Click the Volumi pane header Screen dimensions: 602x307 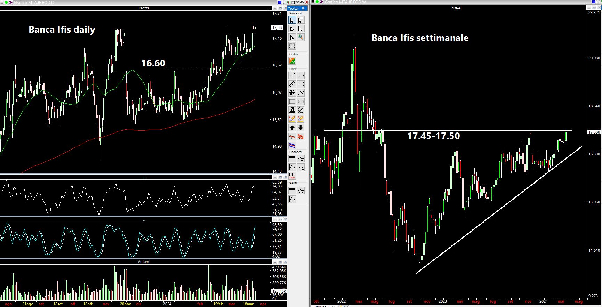click(x=144, y=262)
